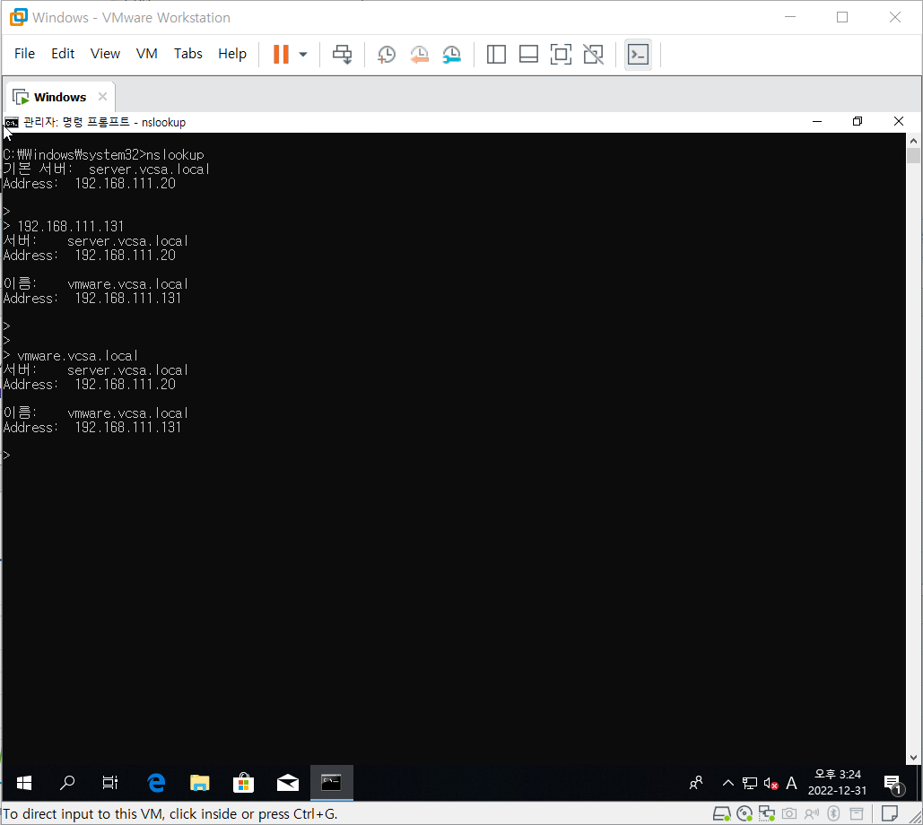
Task: Send Ctrl+Alt+Del to the VM
Action: tap(342, 54)
